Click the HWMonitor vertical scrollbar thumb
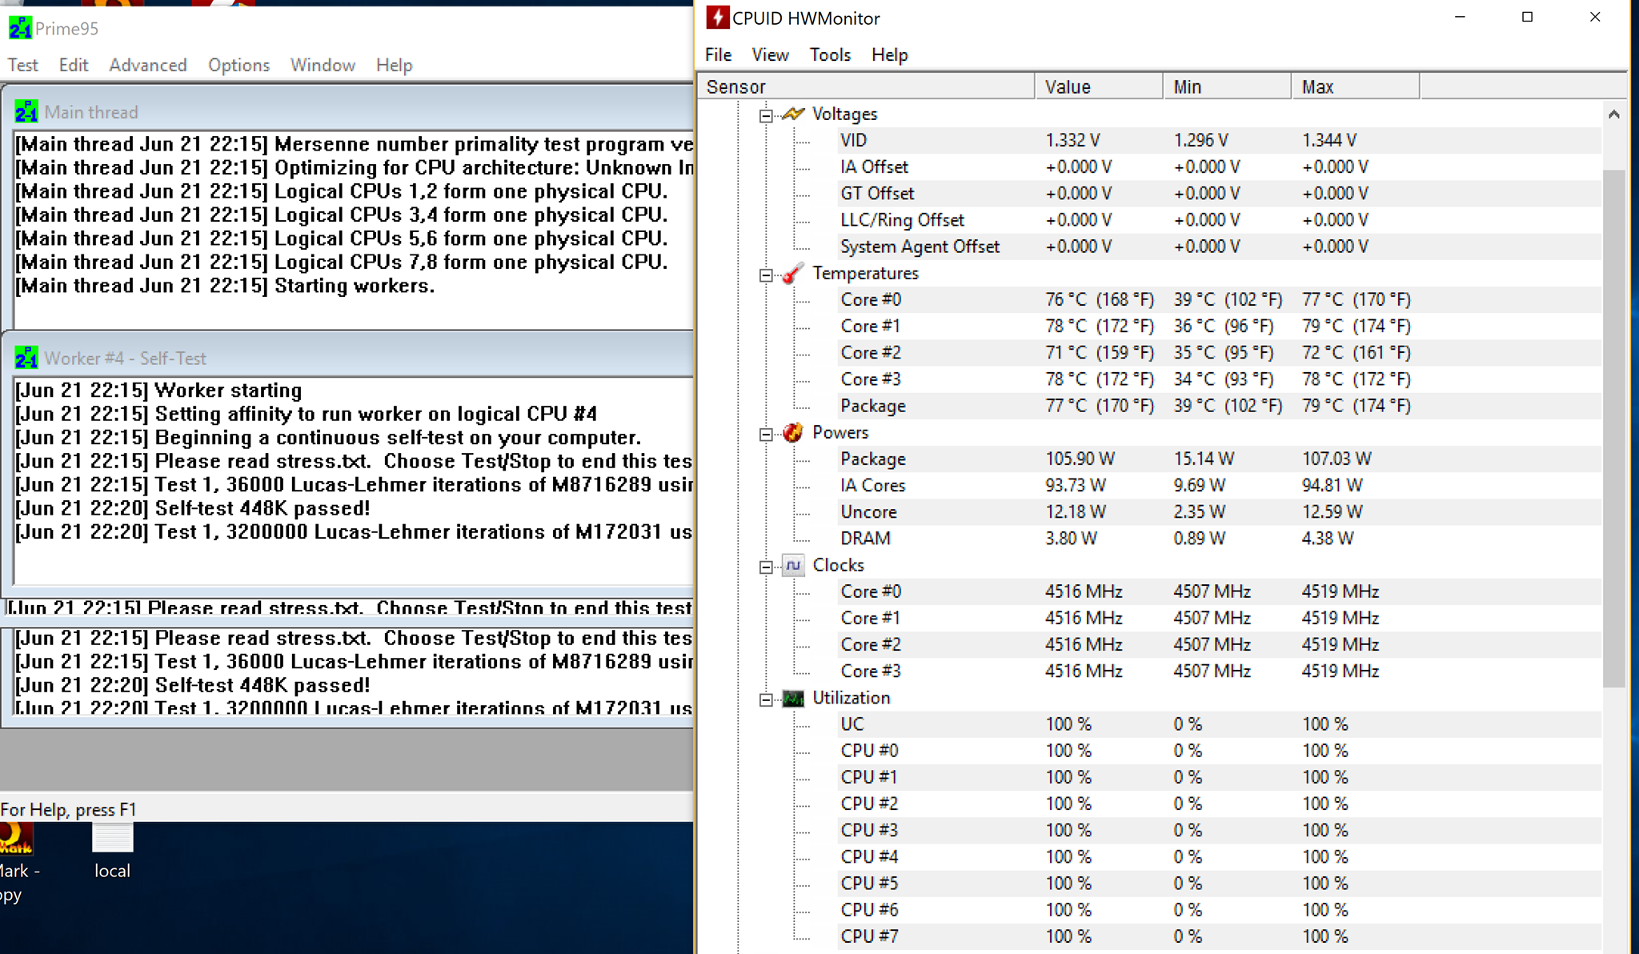1639x954 pixels. tap(1614, 428)
